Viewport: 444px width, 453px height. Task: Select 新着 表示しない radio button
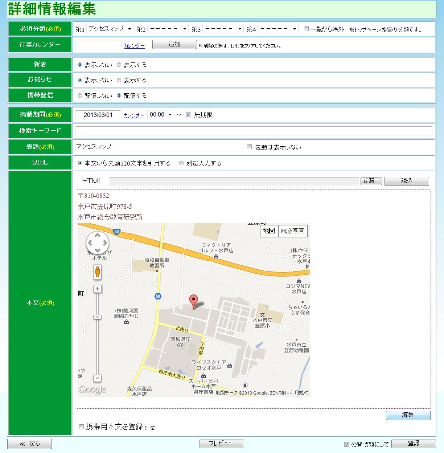point(80,65)
